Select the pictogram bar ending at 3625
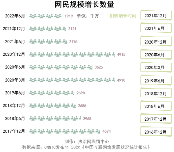Image resolution: width=174 pixels, height=152 pixels. pos(61,67)
